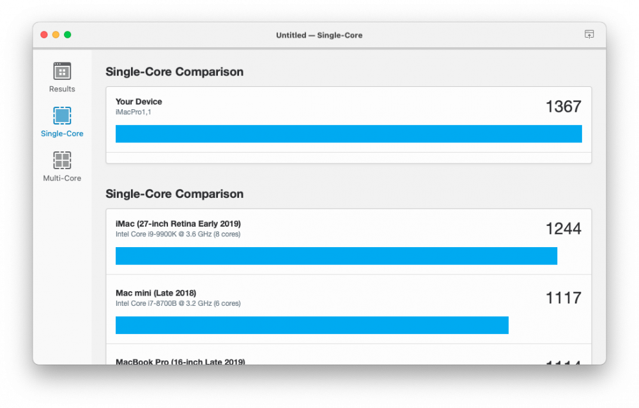
Task: Select the Your Device iMacPro1,1 entry
Action: (x=348, y=119)
